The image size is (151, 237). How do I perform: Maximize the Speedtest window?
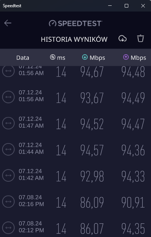pyautogui.click(x=126, y=6)
